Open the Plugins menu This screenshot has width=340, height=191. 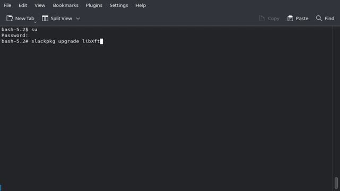94,5
